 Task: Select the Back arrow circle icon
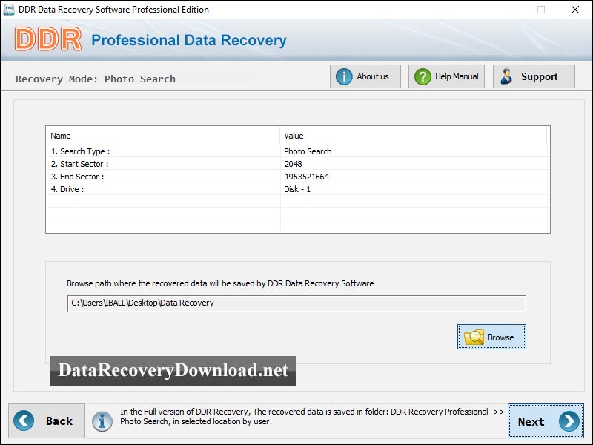[x=23, y=421]
